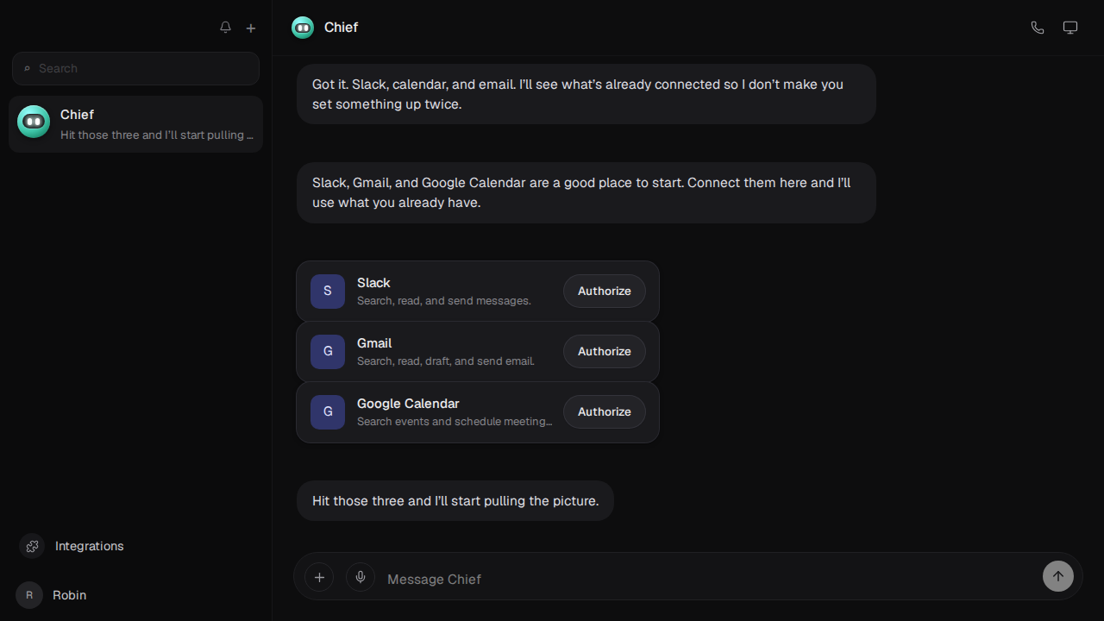The width and height of the screenshot is (1104, 621).
Task: Select the Slack icon tile
Action: click(x=328, y=292)
